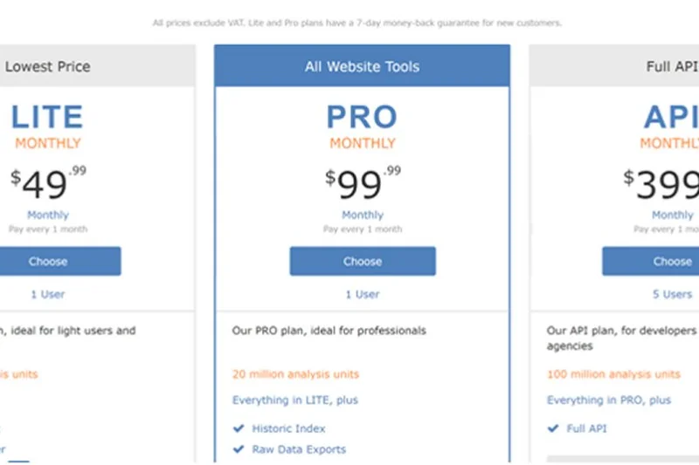Select the Lowest Price header
Image resolution: width=699 pixels, height=465 pixels.
tap(48, 66)
